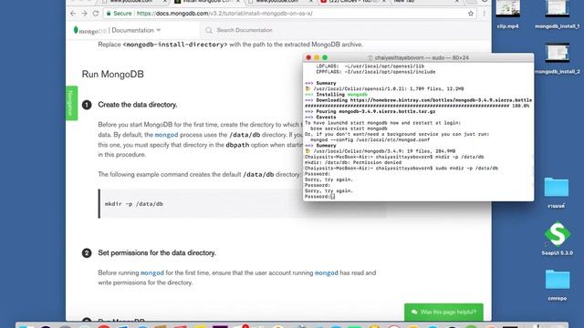Click the 'mkdir -p /data/db' code block
This screenshot has height=328, width=584.
pyautogui.click(x=242, y=204)
